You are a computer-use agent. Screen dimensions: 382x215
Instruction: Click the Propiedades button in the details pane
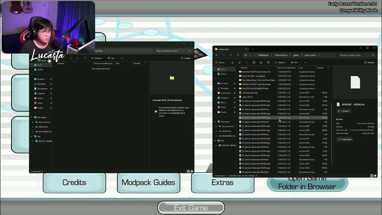(x=345, y=139)
